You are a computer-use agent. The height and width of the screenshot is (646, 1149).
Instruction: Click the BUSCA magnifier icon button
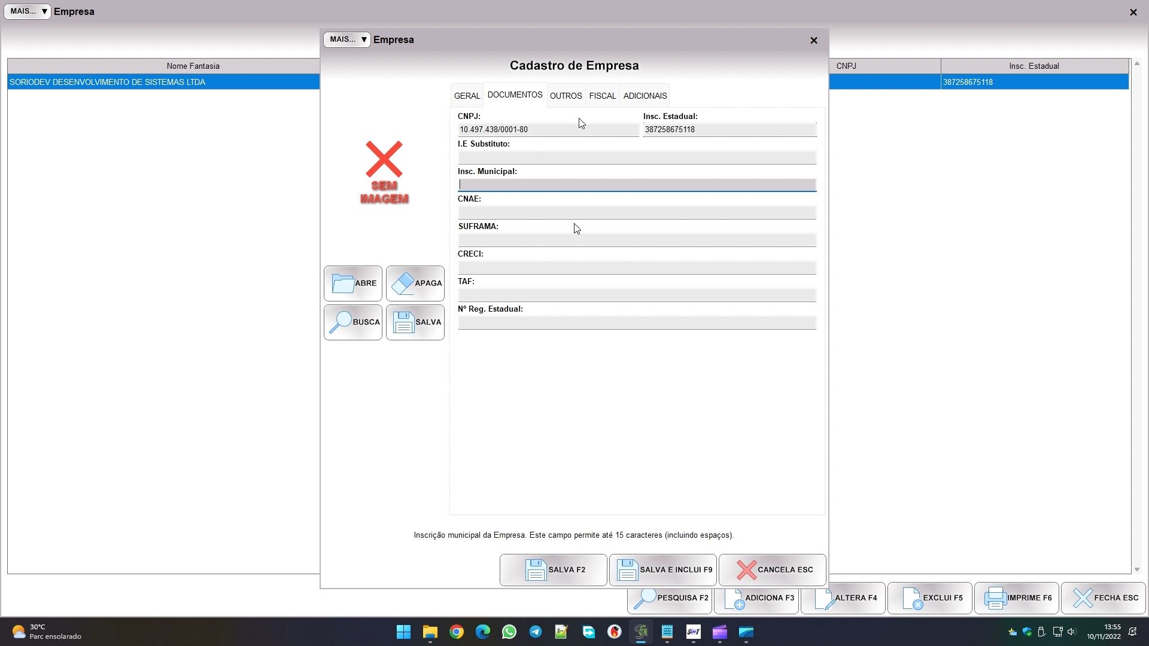click(x=352, y=322)
